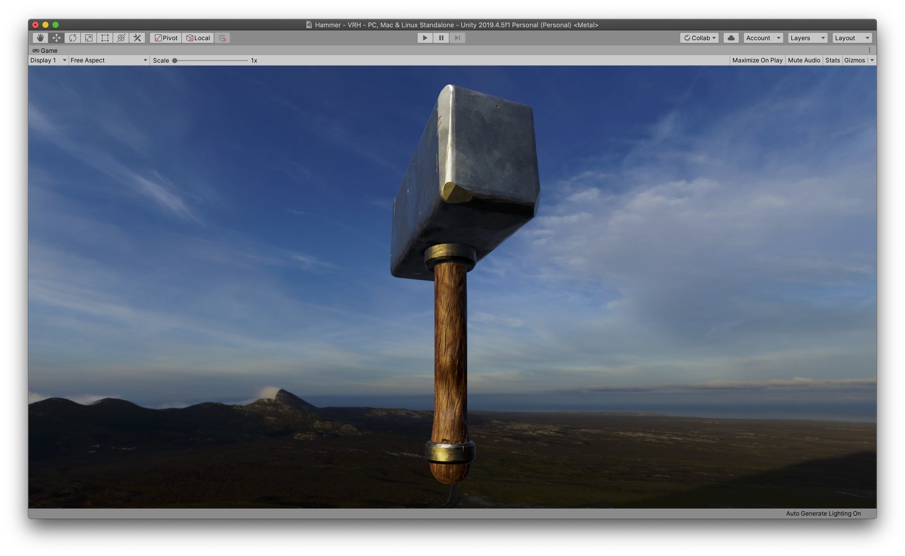Start Play mode
The height and width of the screenshot is (556, 905).
425,38
